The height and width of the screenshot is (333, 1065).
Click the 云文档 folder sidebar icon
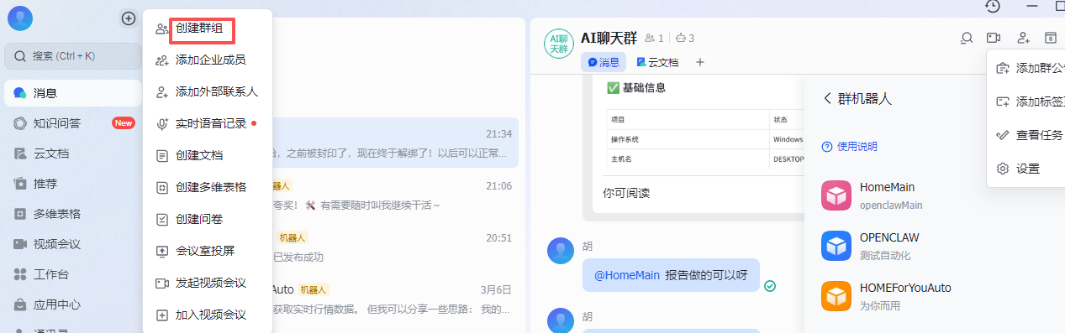[x=19, y=153]
